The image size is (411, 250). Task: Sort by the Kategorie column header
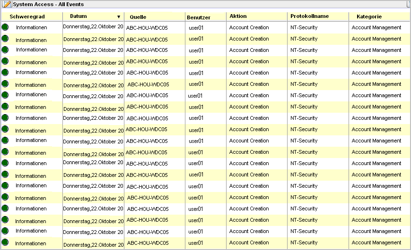[x=369, y=17]
